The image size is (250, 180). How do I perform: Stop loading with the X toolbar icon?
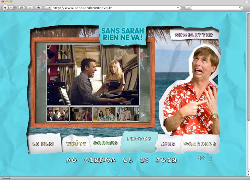point(30,8)
